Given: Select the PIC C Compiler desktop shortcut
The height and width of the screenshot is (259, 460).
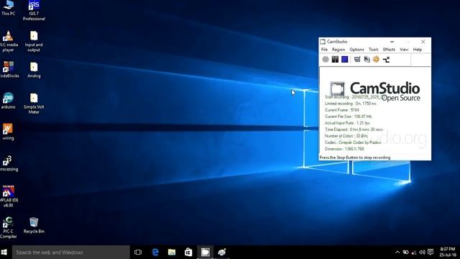Looking at the screenshot, I should (x=8, y=227).
